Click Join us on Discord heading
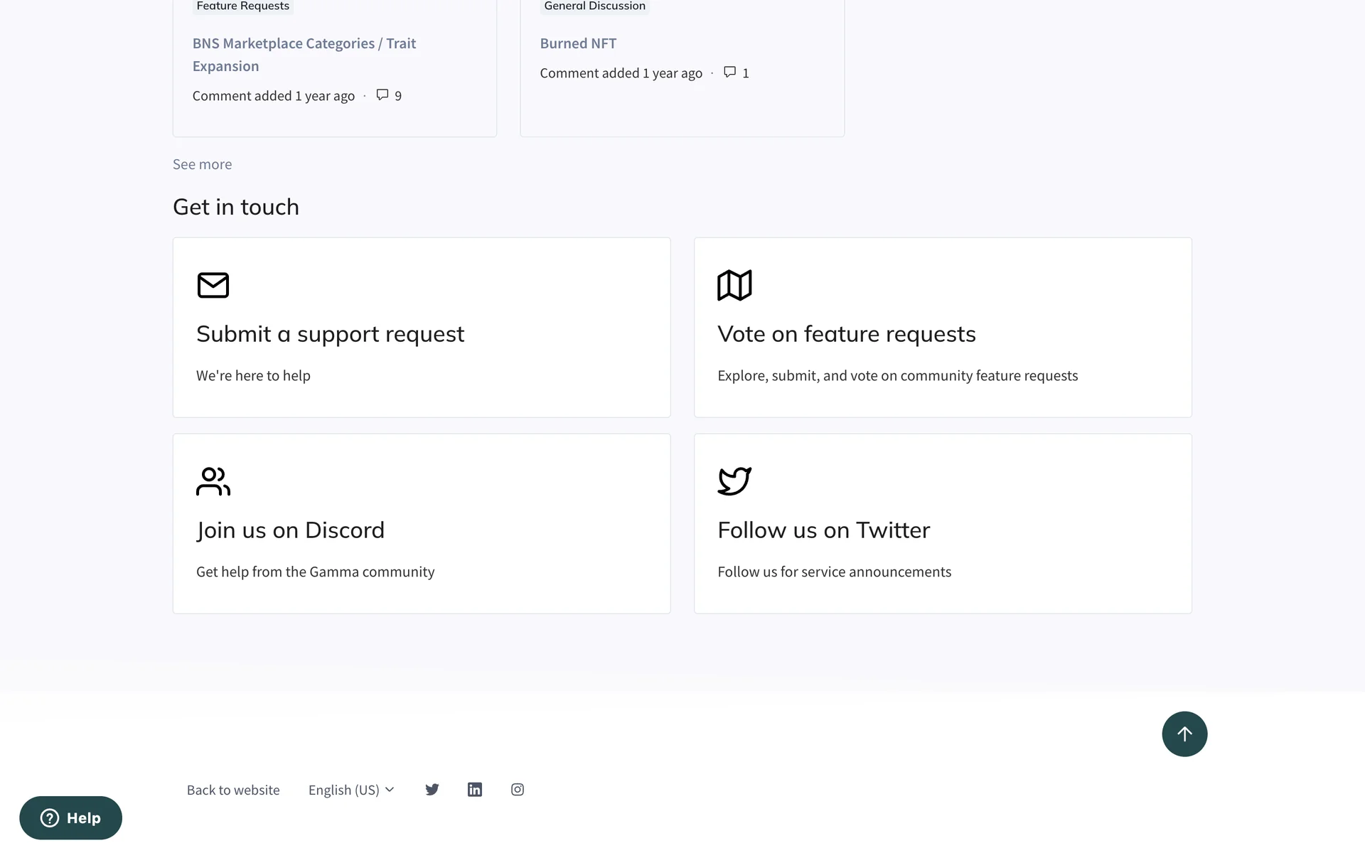This screenshot has height=853, width=1365. 290,530
